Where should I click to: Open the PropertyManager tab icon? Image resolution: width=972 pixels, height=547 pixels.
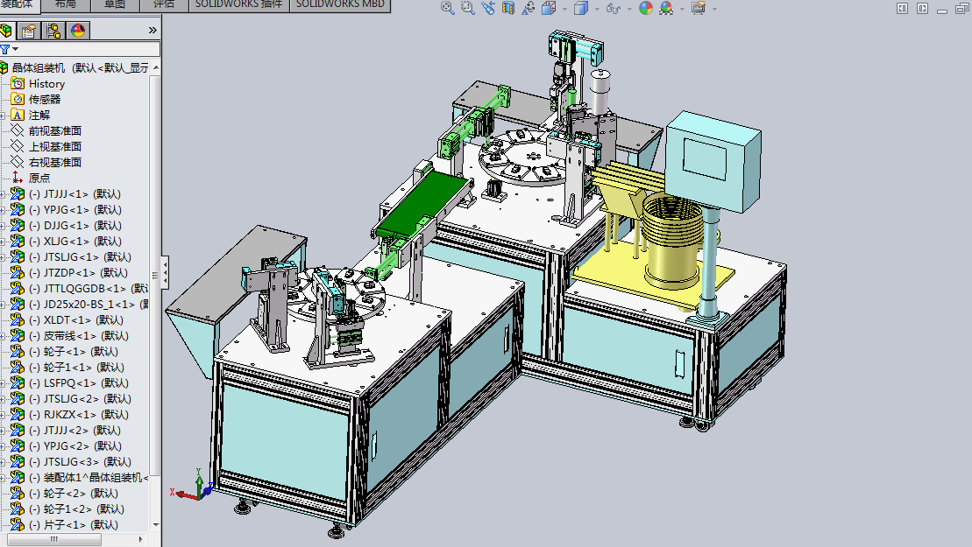(x=29, y=32)
